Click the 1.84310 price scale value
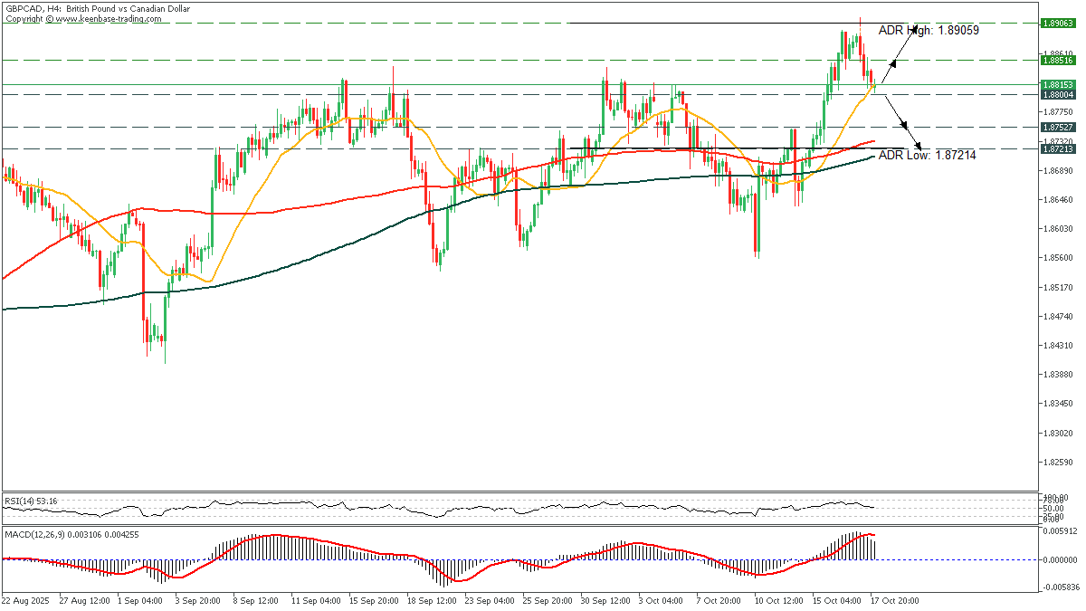 pos(1057,345)
